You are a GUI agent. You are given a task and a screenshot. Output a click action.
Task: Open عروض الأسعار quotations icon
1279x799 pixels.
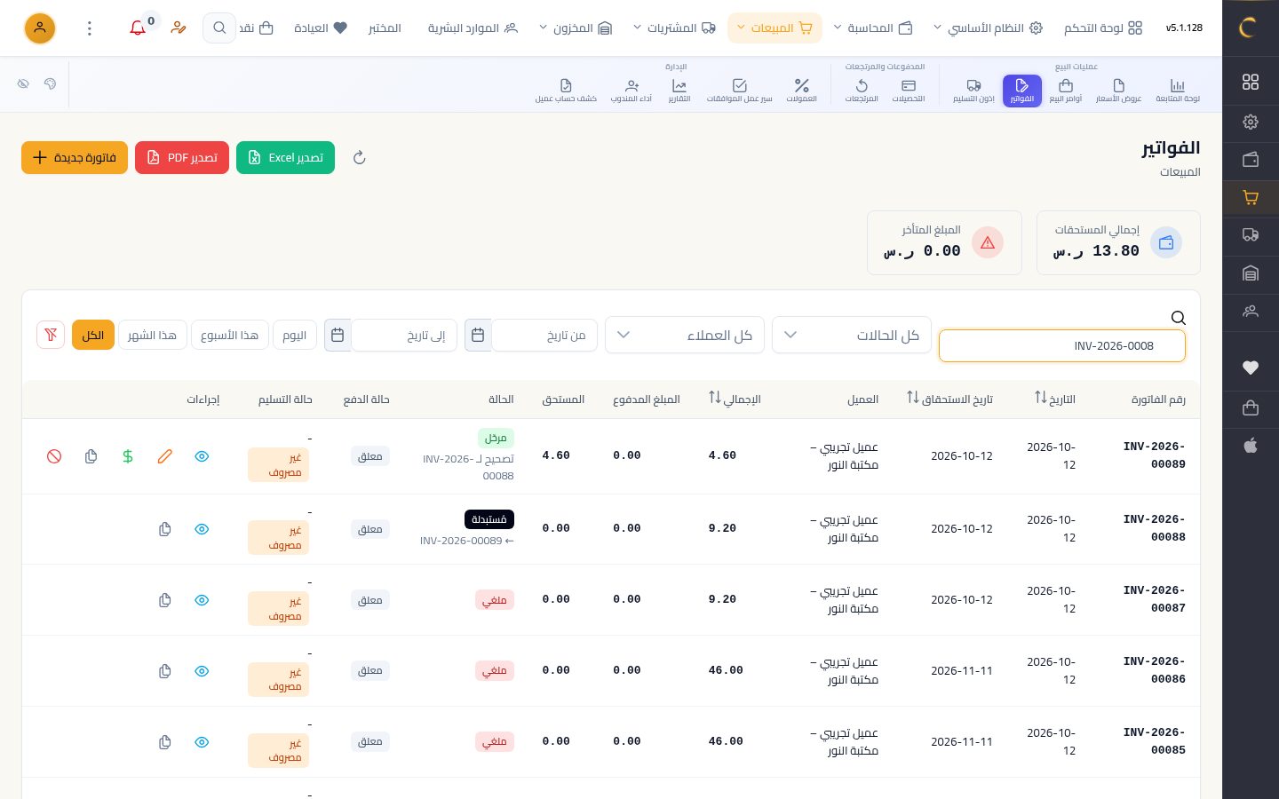pos(1118,90)
